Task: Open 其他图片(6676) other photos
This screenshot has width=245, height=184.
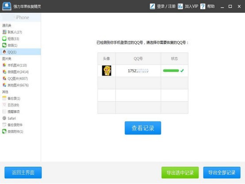Action: coord(15,85)
